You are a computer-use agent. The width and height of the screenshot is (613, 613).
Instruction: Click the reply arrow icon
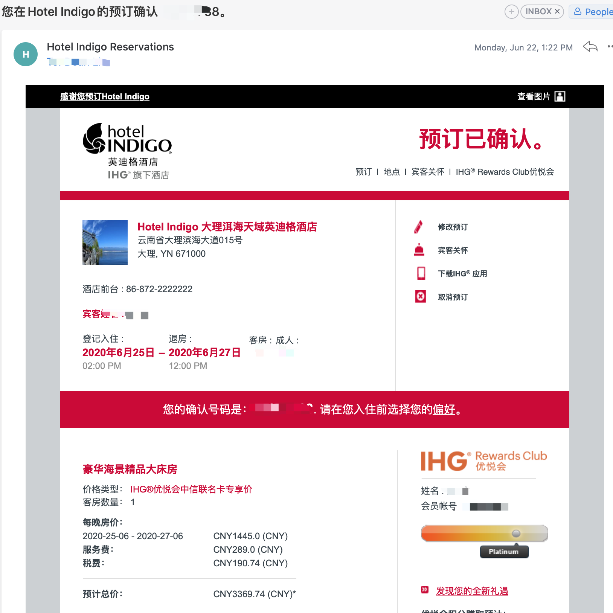click(590, 47)
